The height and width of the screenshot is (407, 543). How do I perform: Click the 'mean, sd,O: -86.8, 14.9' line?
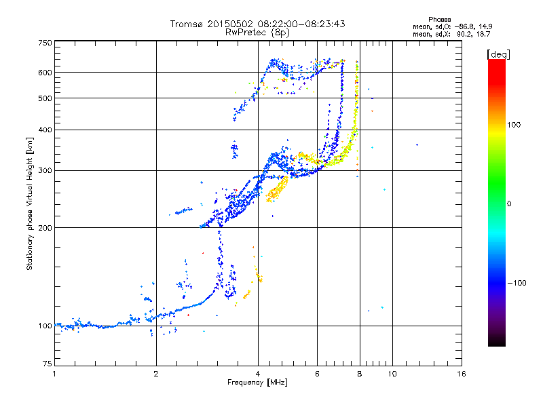pyautogui.click(x=452, y=26)
